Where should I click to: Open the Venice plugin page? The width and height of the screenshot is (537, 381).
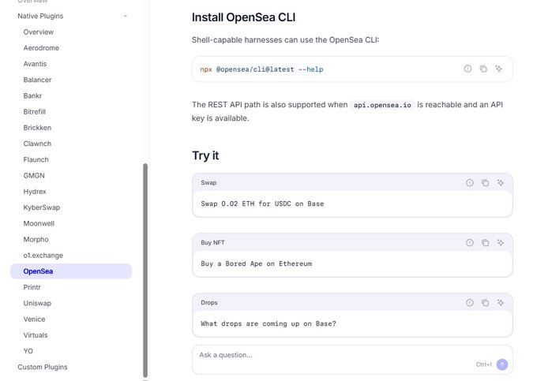(34, 319)
